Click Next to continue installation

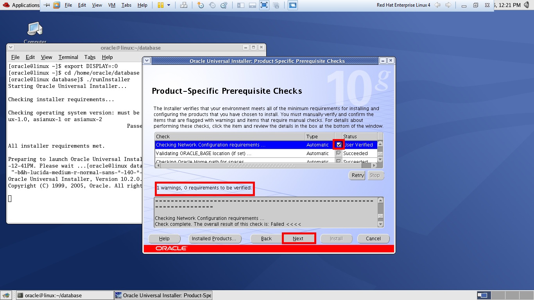click(298, 238)
